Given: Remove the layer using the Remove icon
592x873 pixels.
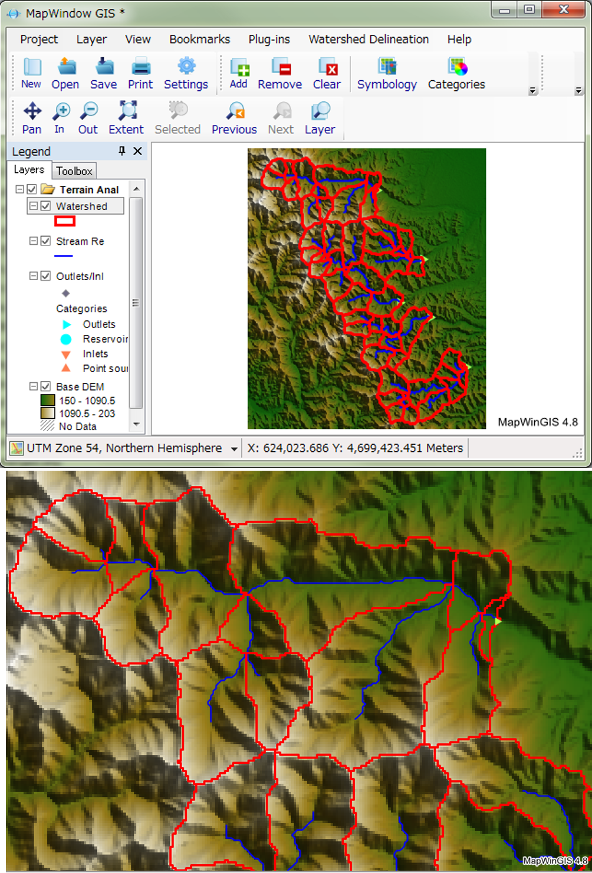Looking at the screenshot, I should 281,67.
